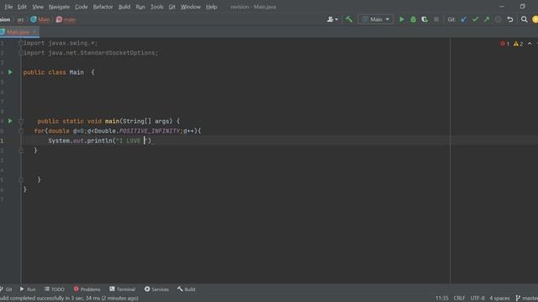This screenshot has width=538, height=302.
Task: Rollback changes with the undo arrow icon
Action: 510,19
